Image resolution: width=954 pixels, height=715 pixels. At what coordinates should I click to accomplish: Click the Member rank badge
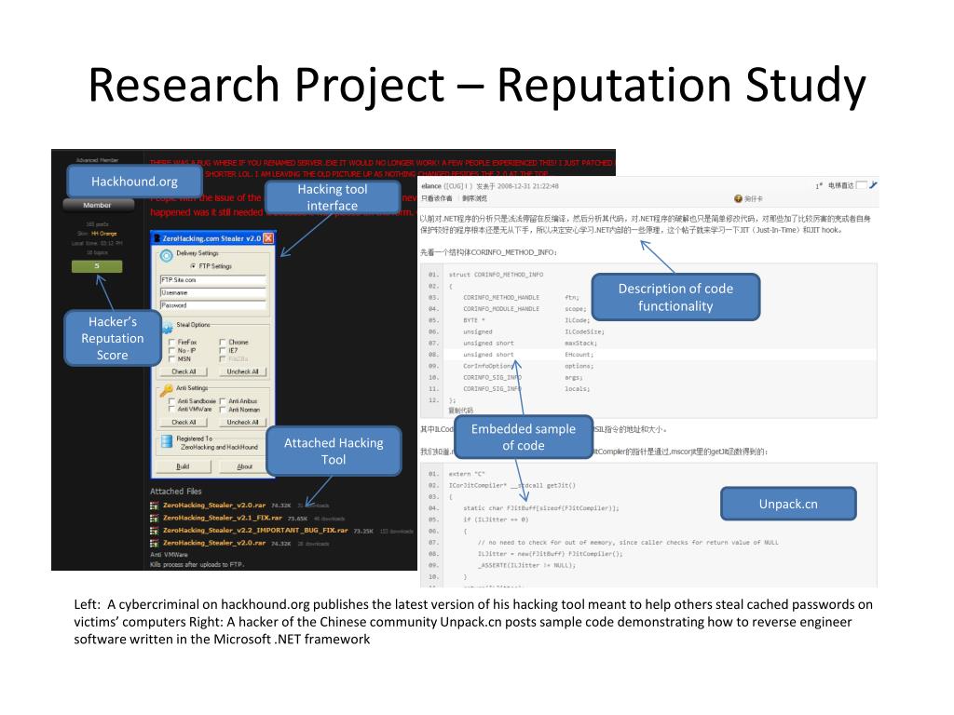tap(97, 205)
